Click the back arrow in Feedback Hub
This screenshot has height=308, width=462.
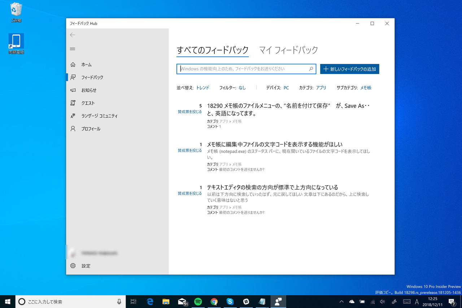coord(73,35)
